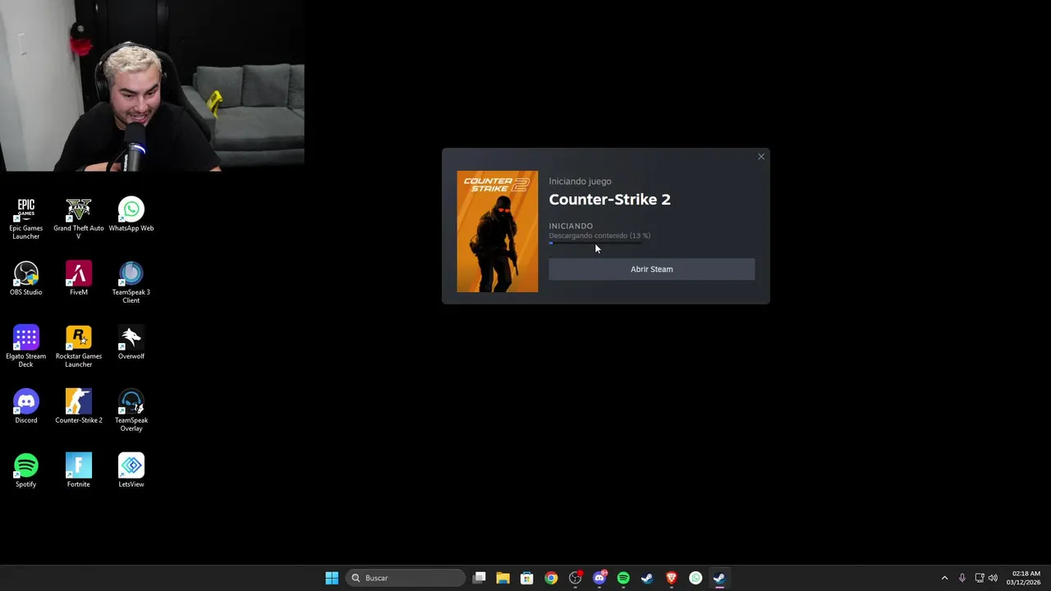Open Google Chrome from the taskbar
The height and width of the screenshot is (591, 1051).
point(551,578)
